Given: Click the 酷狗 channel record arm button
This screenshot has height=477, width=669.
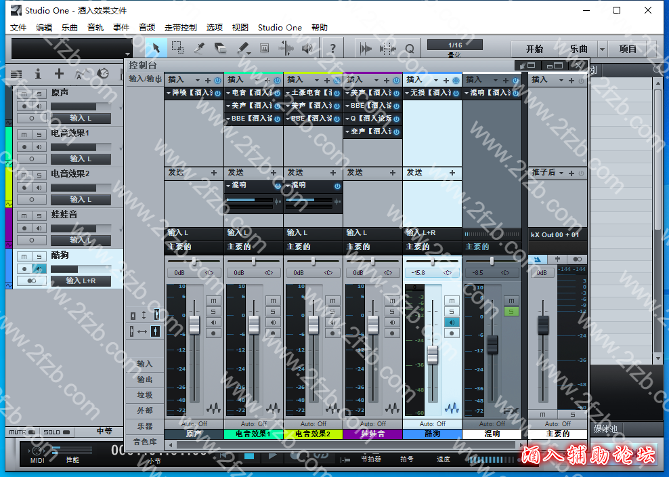Looking at the screenshot, I should (452, 333).
